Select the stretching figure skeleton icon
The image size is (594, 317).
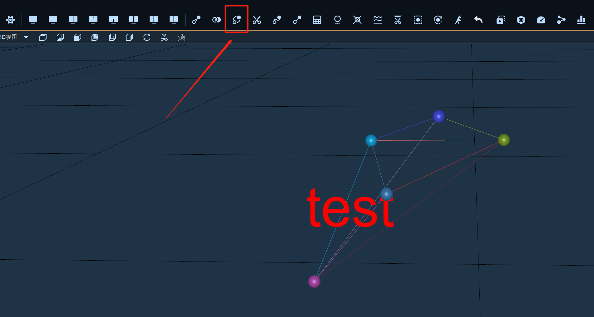point(458,20)
